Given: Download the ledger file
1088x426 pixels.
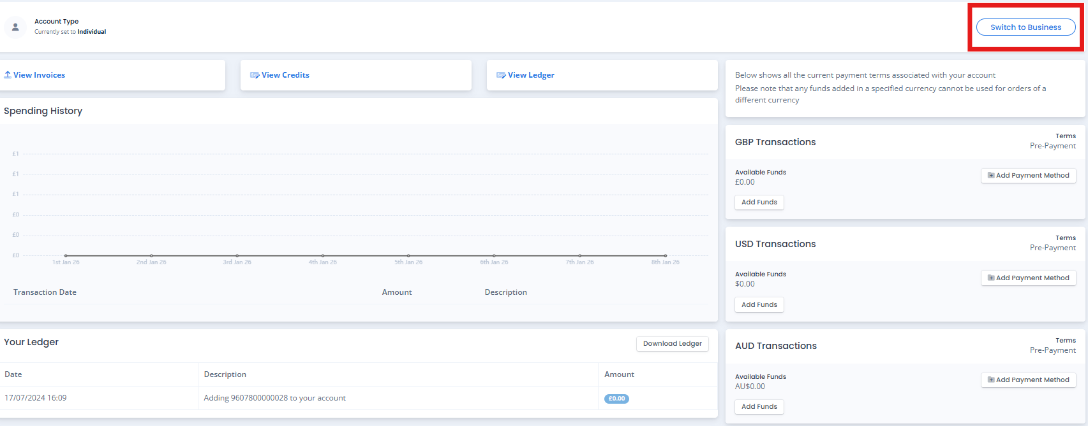Looking at the screenshot, I should point(672,344).
